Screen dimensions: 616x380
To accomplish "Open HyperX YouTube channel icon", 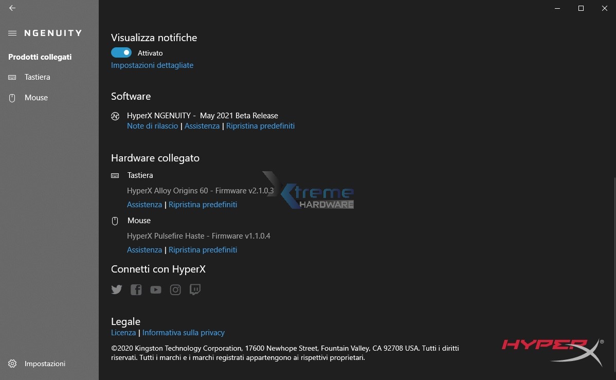I will (156, 290).
